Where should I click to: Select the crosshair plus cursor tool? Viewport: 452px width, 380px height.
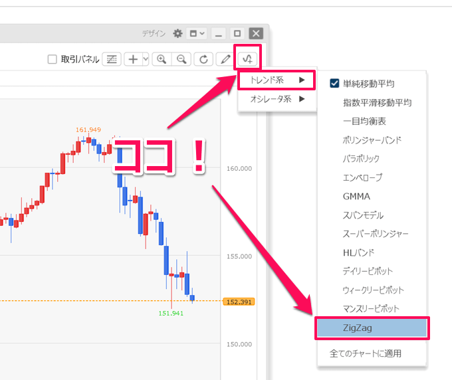[133, 59]
